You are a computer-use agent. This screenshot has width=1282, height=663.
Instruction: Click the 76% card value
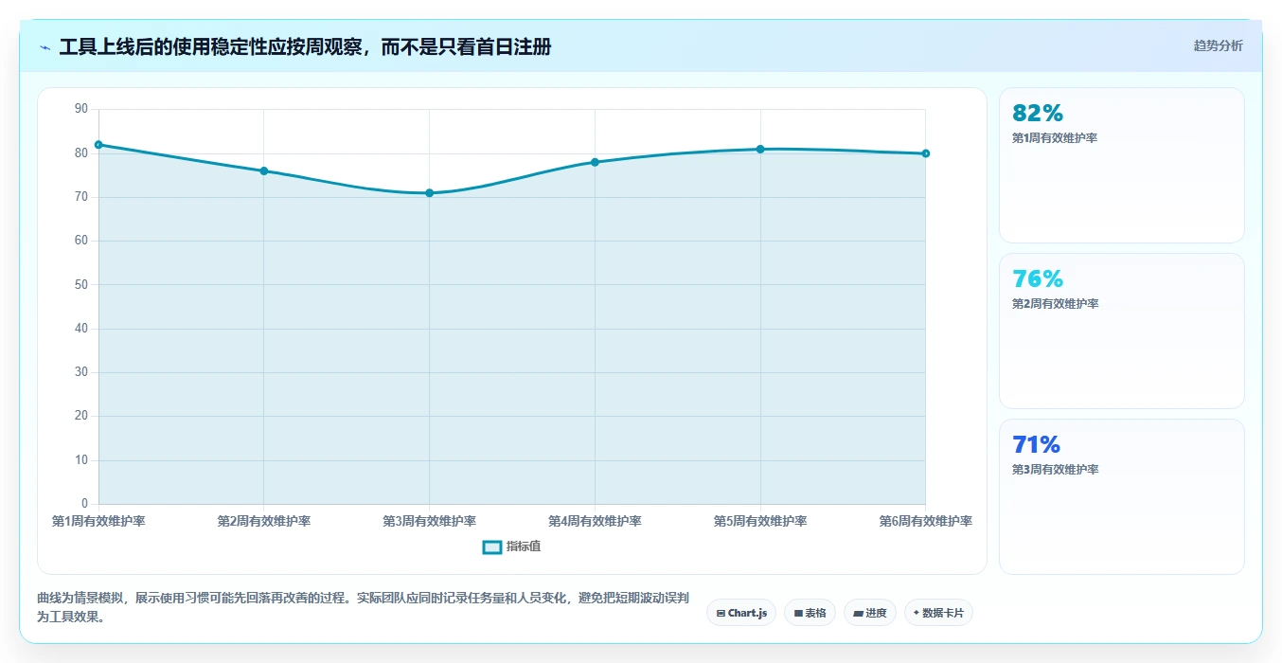1038,279
